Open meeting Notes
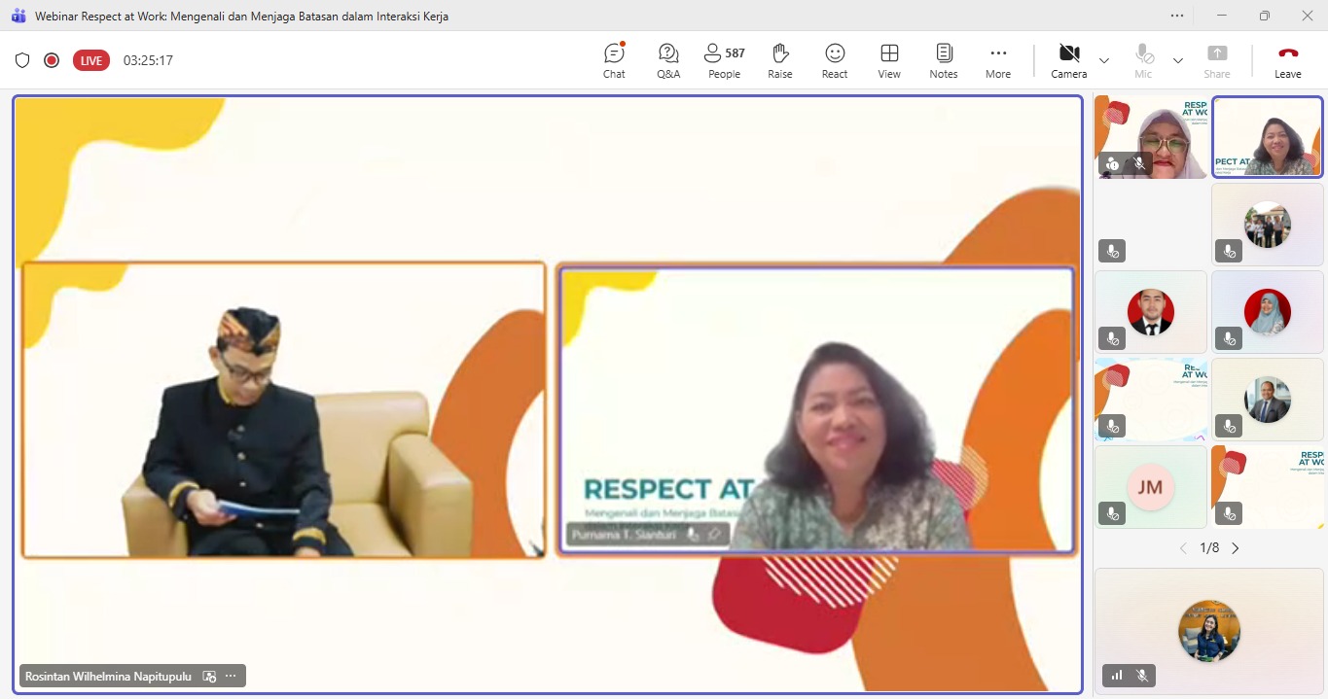The width and height of the screenshot is (1328, 699). click(x=943, y=60)
